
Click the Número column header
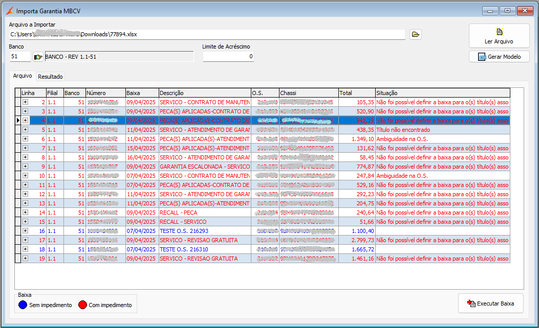coord(105,93)
